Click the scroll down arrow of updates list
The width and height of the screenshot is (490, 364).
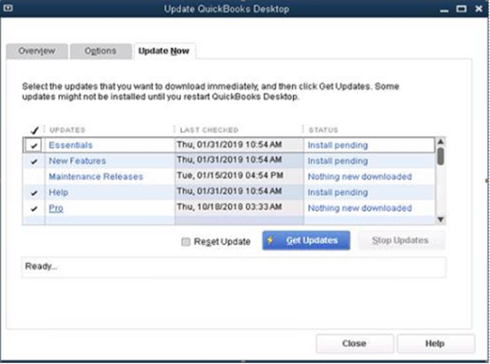coord(441,220)
